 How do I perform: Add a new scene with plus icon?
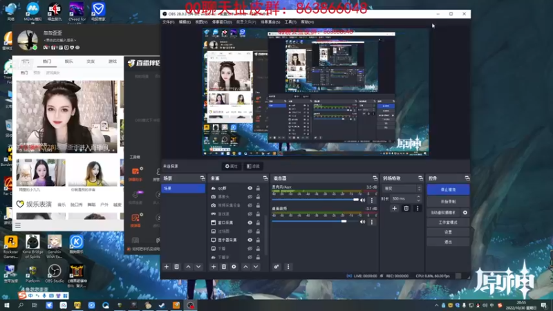pyautogui.click(x=167, y=267)
